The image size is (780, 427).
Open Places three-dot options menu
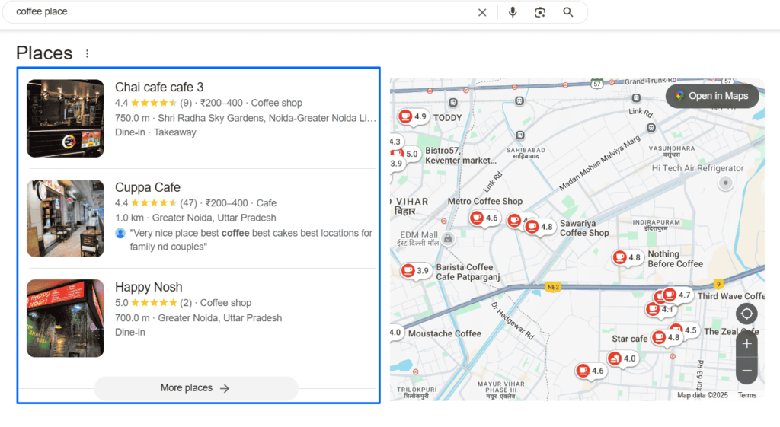[x=87, y=53]
